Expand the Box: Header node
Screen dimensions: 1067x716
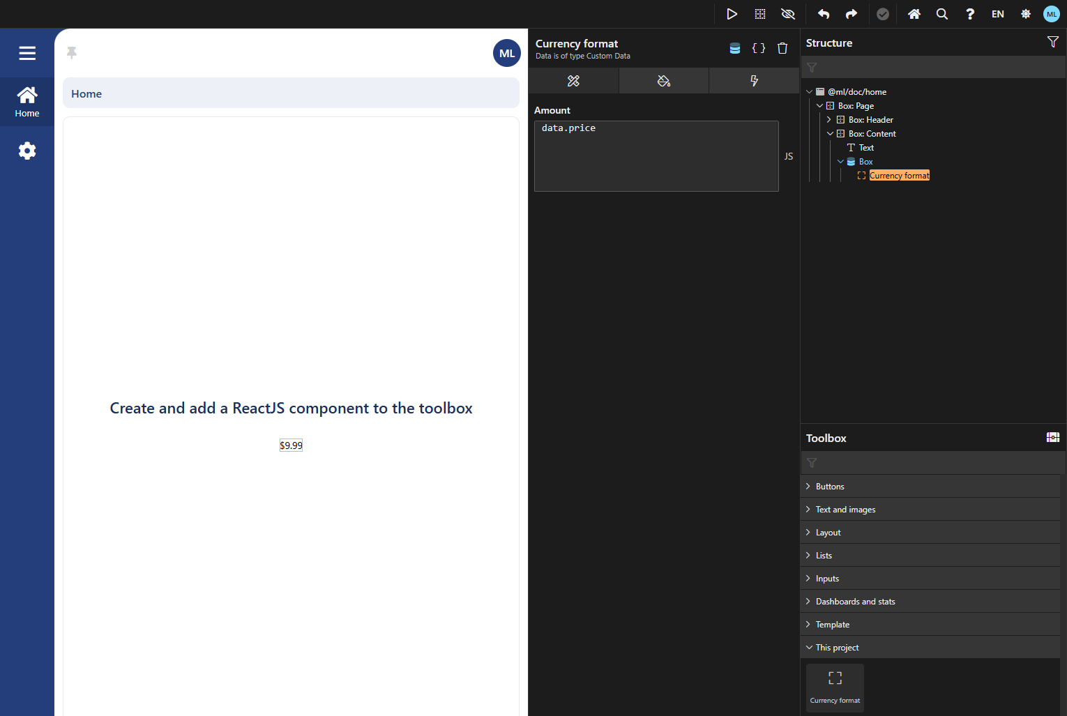point(829,119)
